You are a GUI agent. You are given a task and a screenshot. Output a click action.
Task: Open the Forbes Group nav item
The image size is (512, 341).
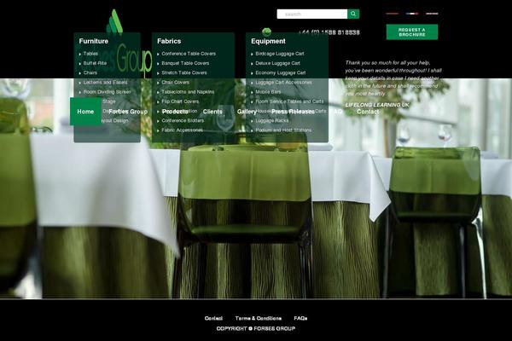(x=128, y=112)
